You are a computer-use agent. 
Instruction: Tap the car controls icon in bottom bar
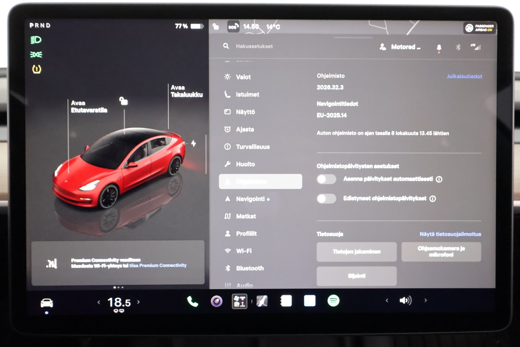tap(47, 303)
